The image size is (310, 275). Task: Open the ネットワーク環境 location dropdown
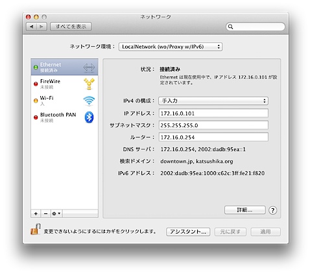coord(171,47)
